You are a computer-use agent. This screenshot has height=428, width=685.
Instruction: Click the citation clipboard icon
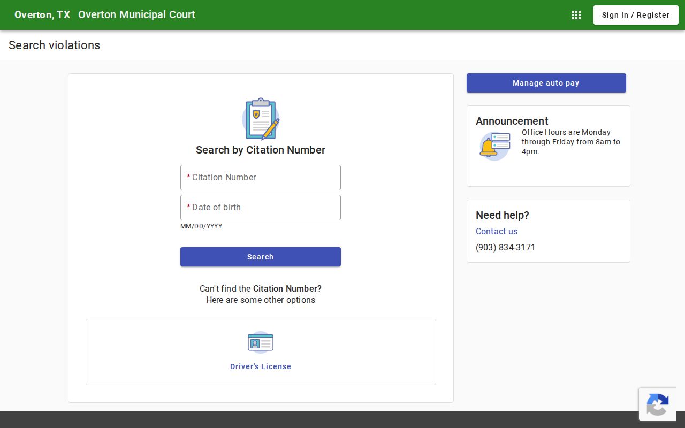[x=261, y=119]
